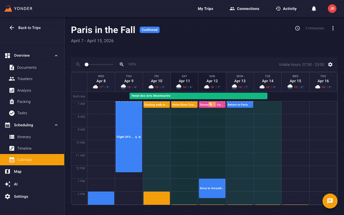The width and height of the screenshot is (344, 215).
Task: Click the sidebar Settings gear icon
Action: pyautogui.click(x=8, y=196)
